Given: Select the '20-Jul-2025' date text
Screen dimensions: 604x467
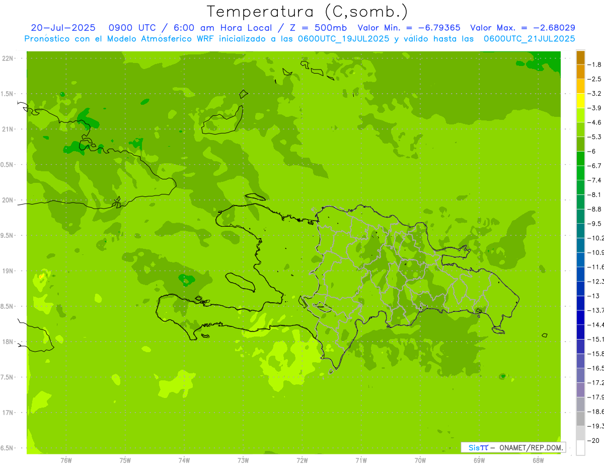Looking at the screenshot, I should pos(63,28).
